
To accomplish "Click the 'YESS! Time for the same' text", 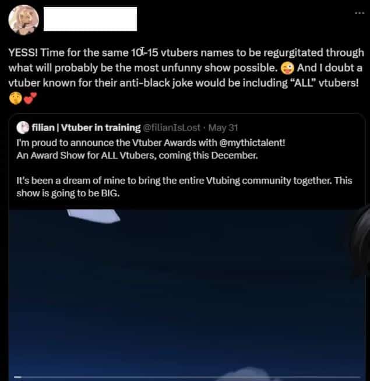I will 69,52.
